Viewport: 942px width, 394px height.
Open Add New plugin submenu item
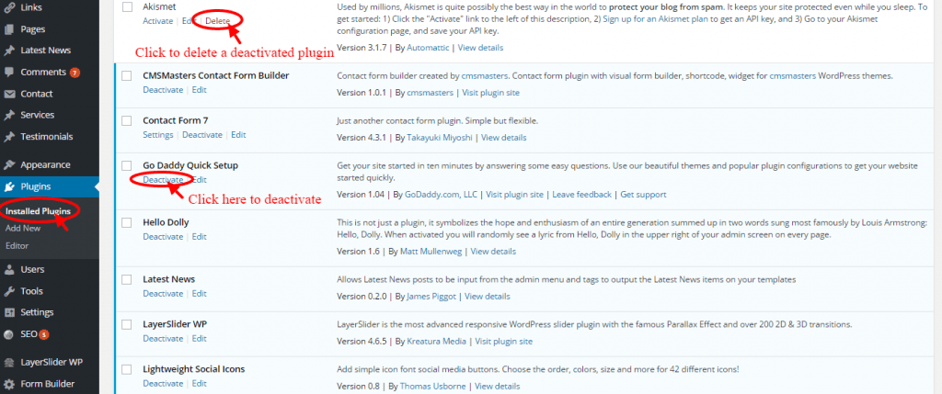tap(23, 228)
